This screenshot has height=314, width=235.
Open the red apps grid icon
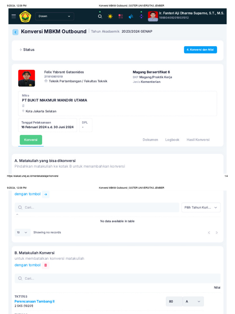(x=121, y=17)
